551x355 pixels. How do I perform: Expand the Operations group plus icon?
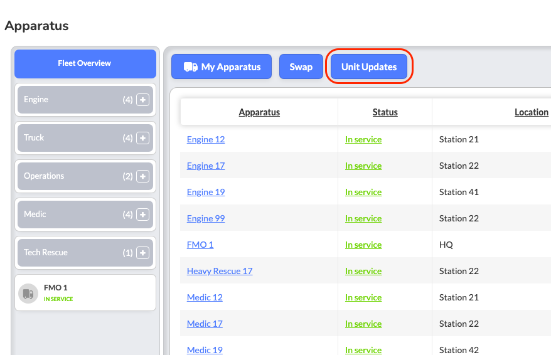(x=142, y=176)
